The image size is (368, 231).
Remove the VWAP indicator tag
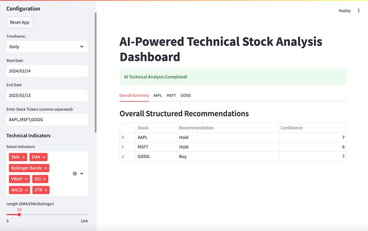26,179
